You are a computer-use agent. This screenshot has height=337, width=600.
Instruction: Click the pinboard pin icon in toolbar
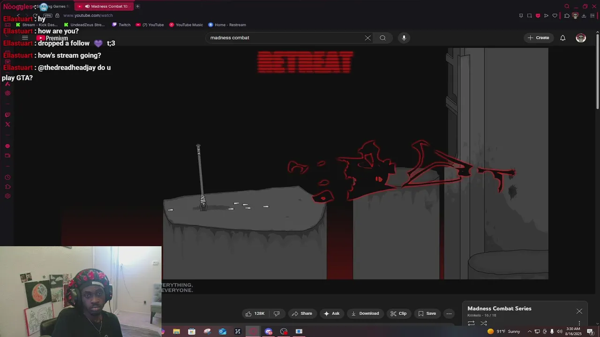pyautogui.click(x=521, y=15)
